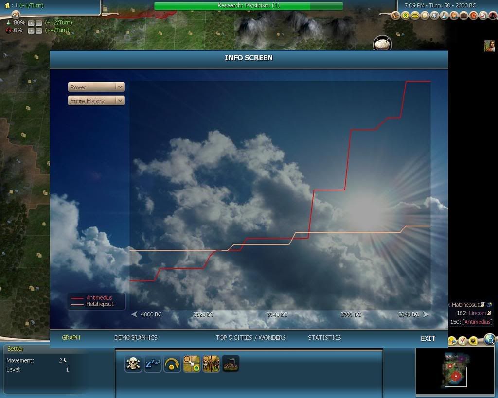The width and height of the screenshot is (498, 398).
Task: Click the Sleep Zzz action button
Action: coord(153,363)
